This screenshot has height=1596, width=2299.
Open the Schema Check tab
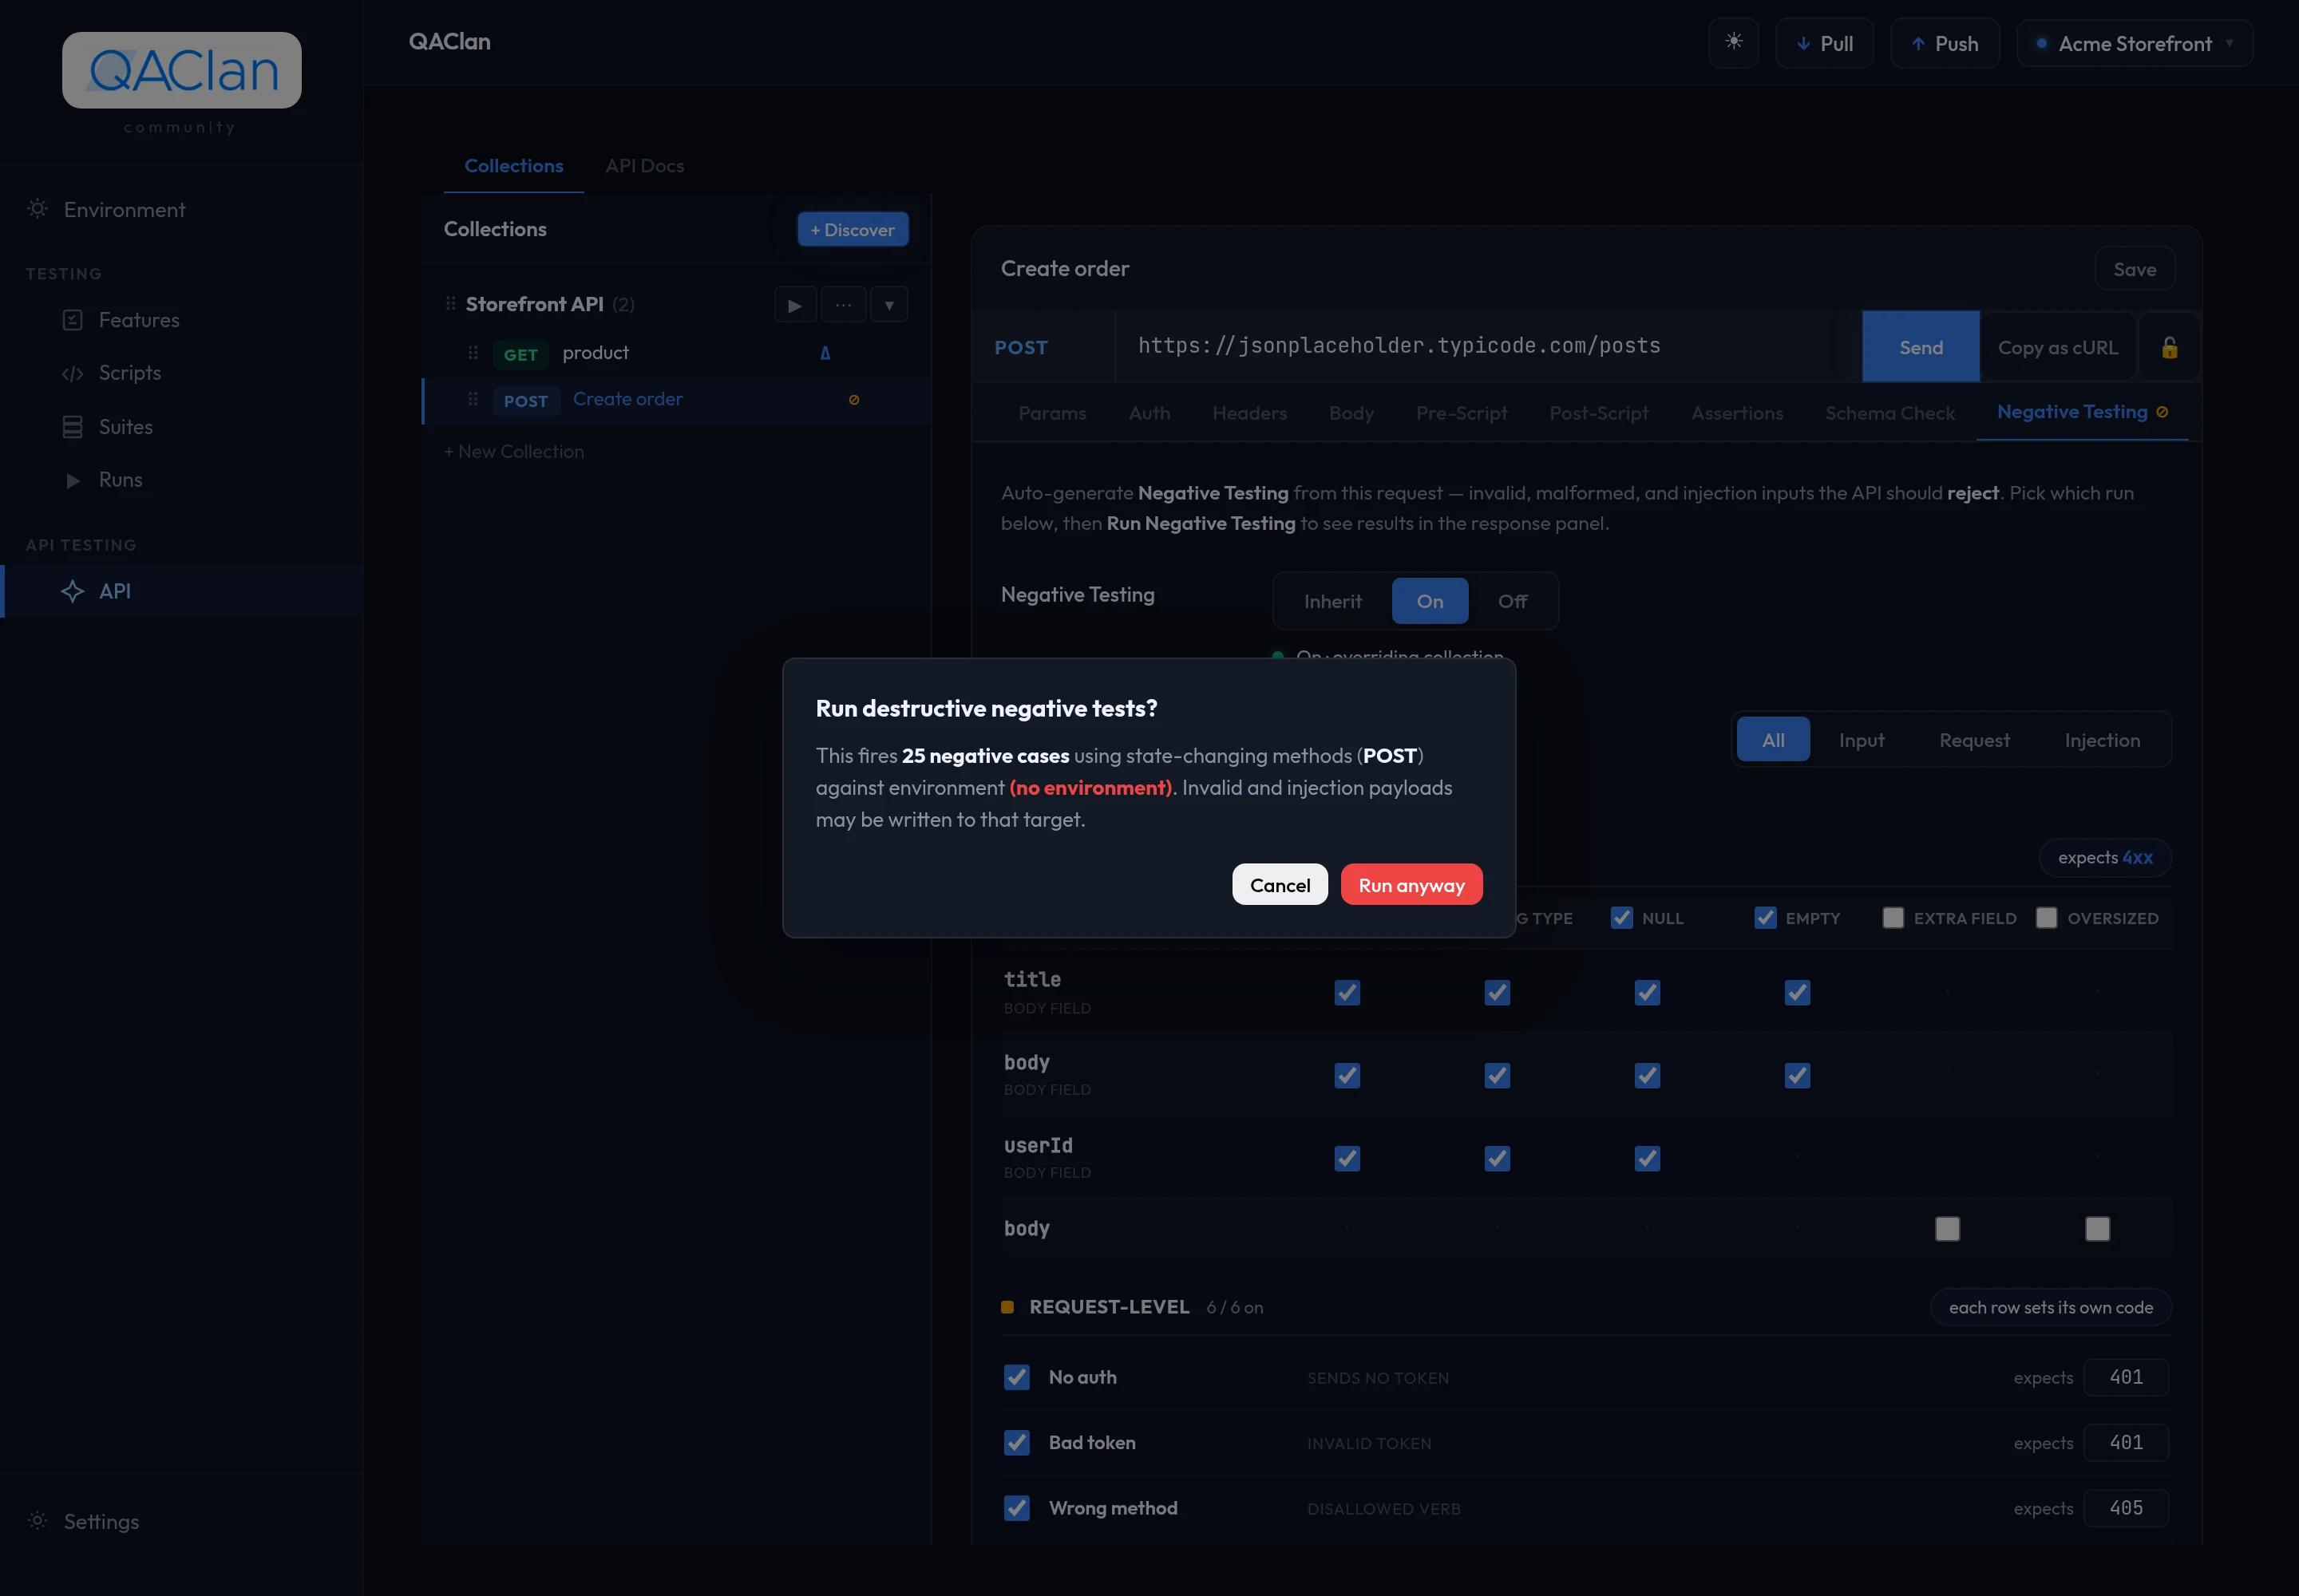[1889, 413]
